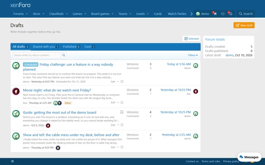Open the Show and tell draft title

(x=71, y=135)
